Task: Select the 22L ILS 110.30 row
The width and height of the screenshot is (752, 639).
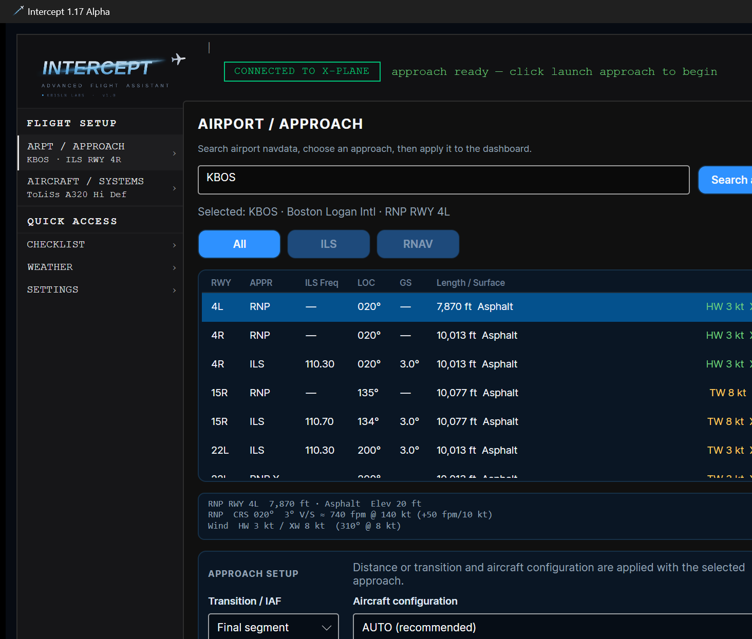Action: (477, 451)
